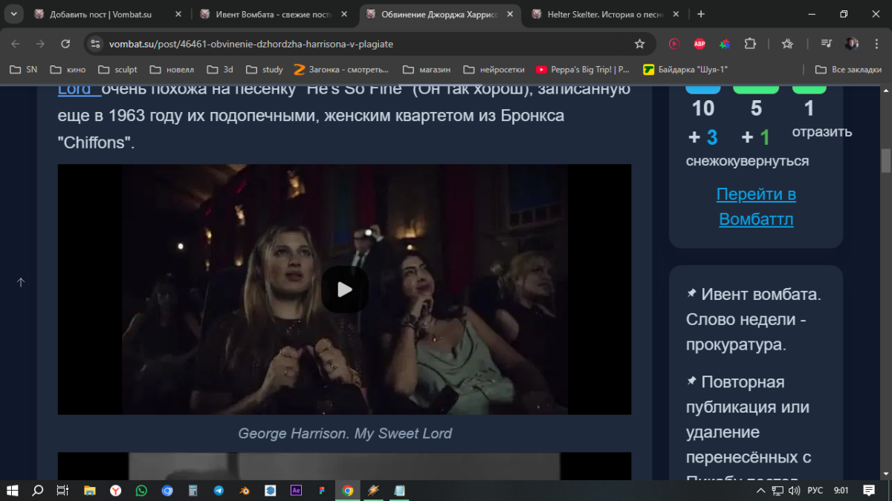
Task: Open the 'Загонка - смотреть...' bookmark
Action: (x=341, y=69)
